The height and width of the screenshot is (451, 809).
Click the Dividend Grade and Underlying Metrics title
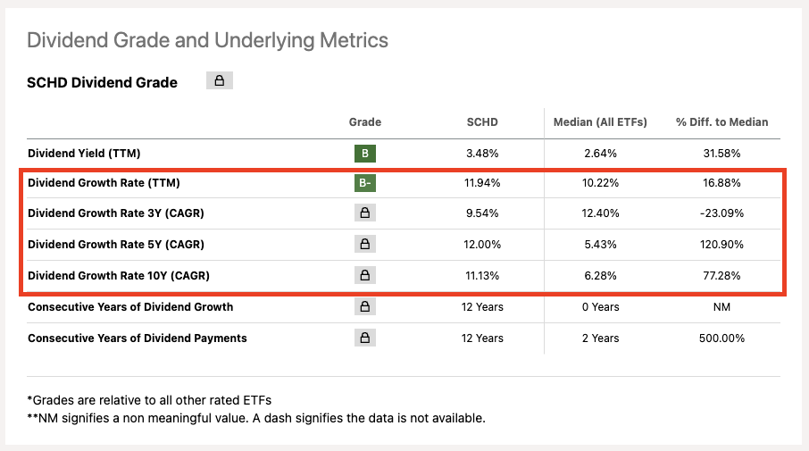point(207,40)
